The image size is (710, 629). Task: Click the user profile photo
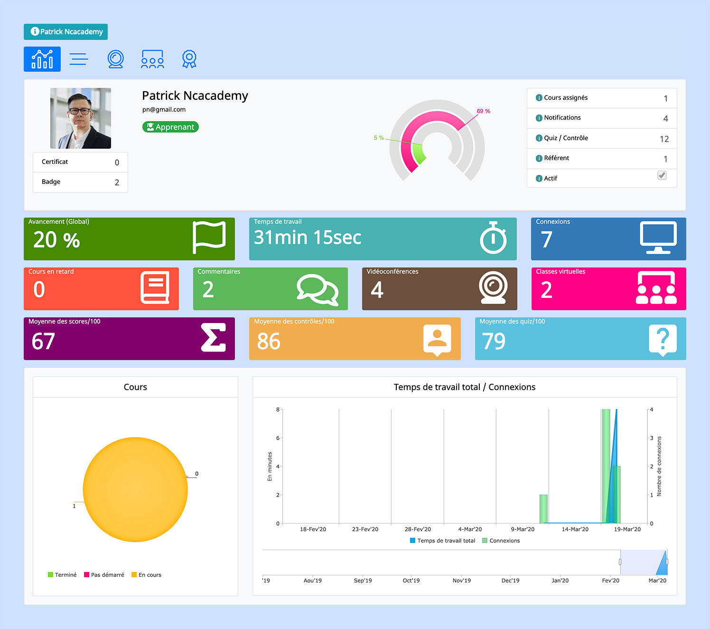click(81, 118)
